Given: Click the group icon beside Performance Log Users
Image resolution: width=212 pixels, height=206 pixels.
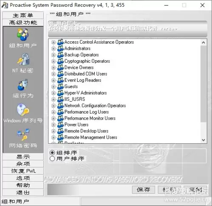Looking at the screenshot, I should 60,112.
